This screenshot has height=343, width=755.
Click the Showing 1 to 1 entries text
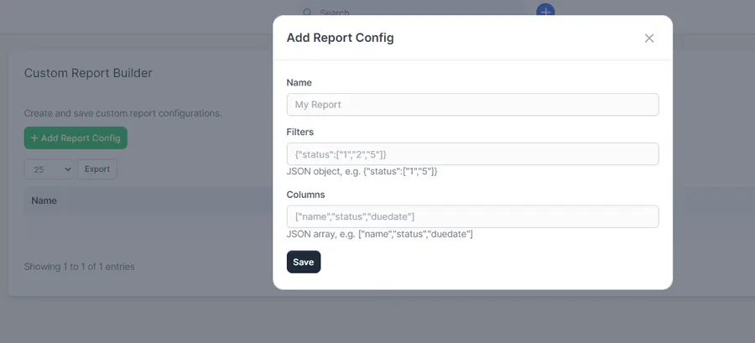tap(80, 267)
